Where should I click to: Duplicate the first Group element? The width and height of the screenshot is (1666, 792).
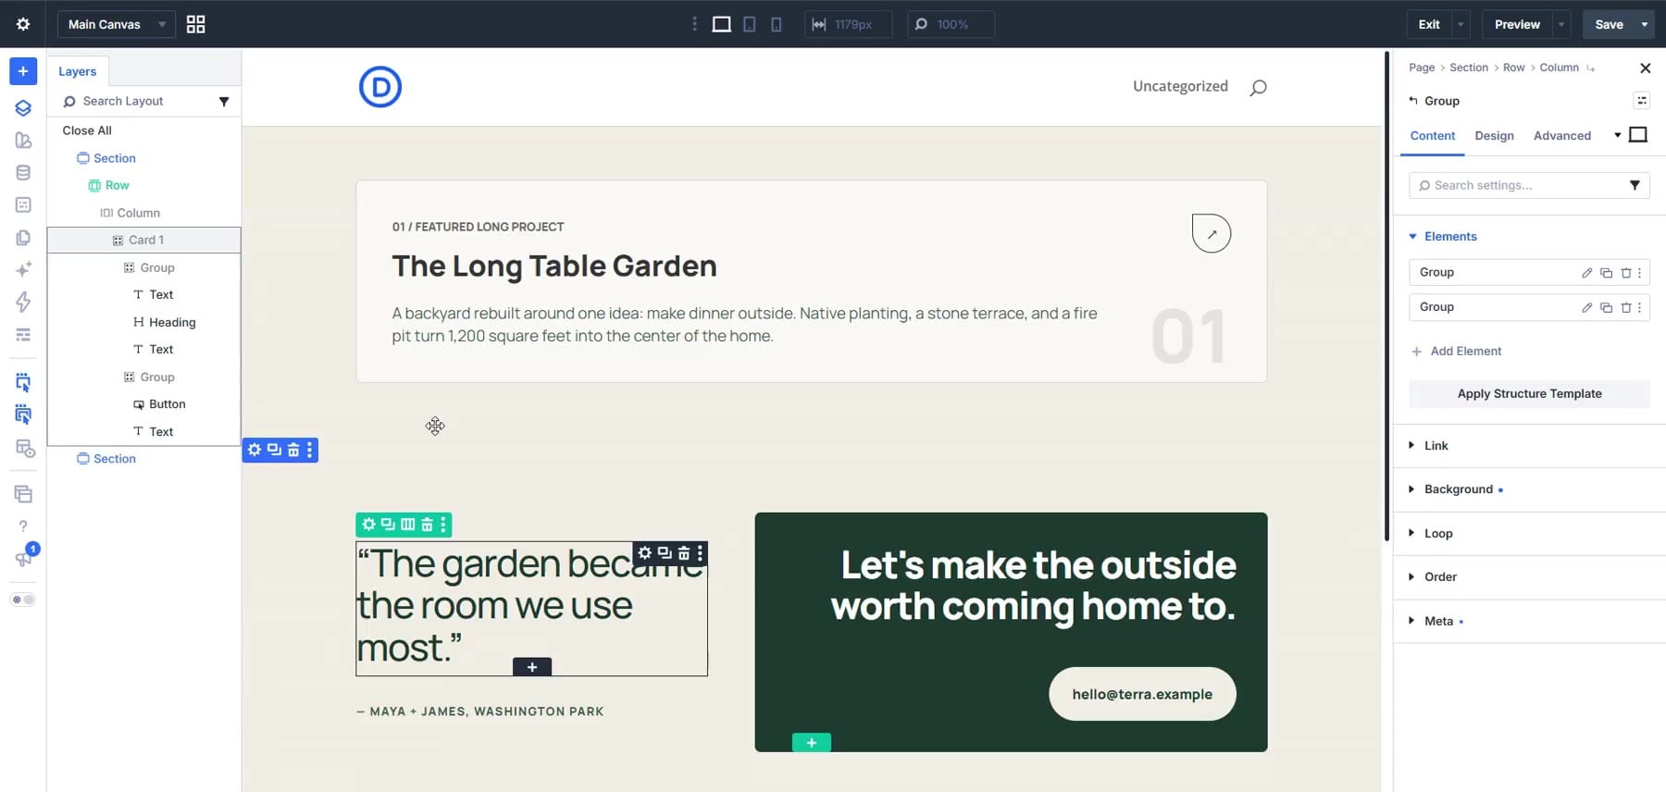1606,273
